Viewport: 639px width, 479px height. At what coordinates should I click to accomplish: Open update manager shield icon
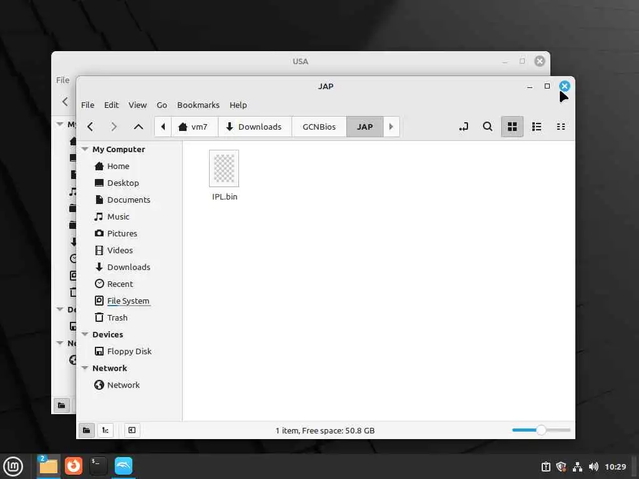coord(561,467)
